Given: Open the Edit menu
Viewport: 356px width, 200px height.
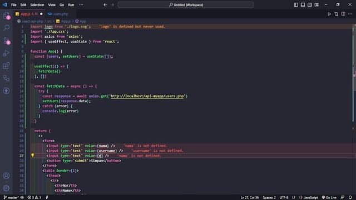Looking at the screenshot, I should tap(23, 5).
